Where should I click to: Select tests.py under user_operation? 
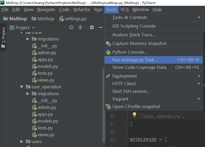[x=42, y=128]
